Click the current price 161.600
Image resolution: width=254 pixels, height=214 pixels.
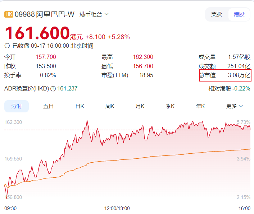tap(37, 33)
